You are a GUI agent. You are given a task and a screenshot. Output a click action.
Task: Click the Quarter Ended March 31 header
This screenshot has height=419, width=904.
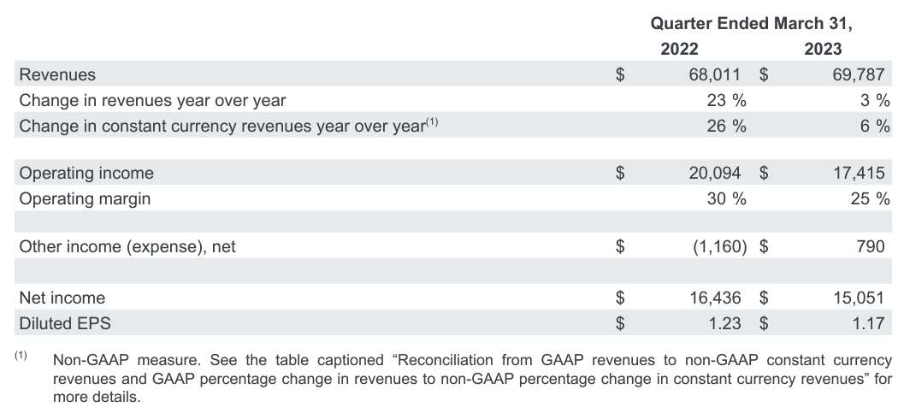coord(753,23)
